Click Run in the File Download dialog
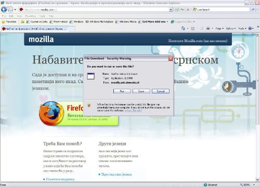 pyautogui.click(x=122, y=91)
